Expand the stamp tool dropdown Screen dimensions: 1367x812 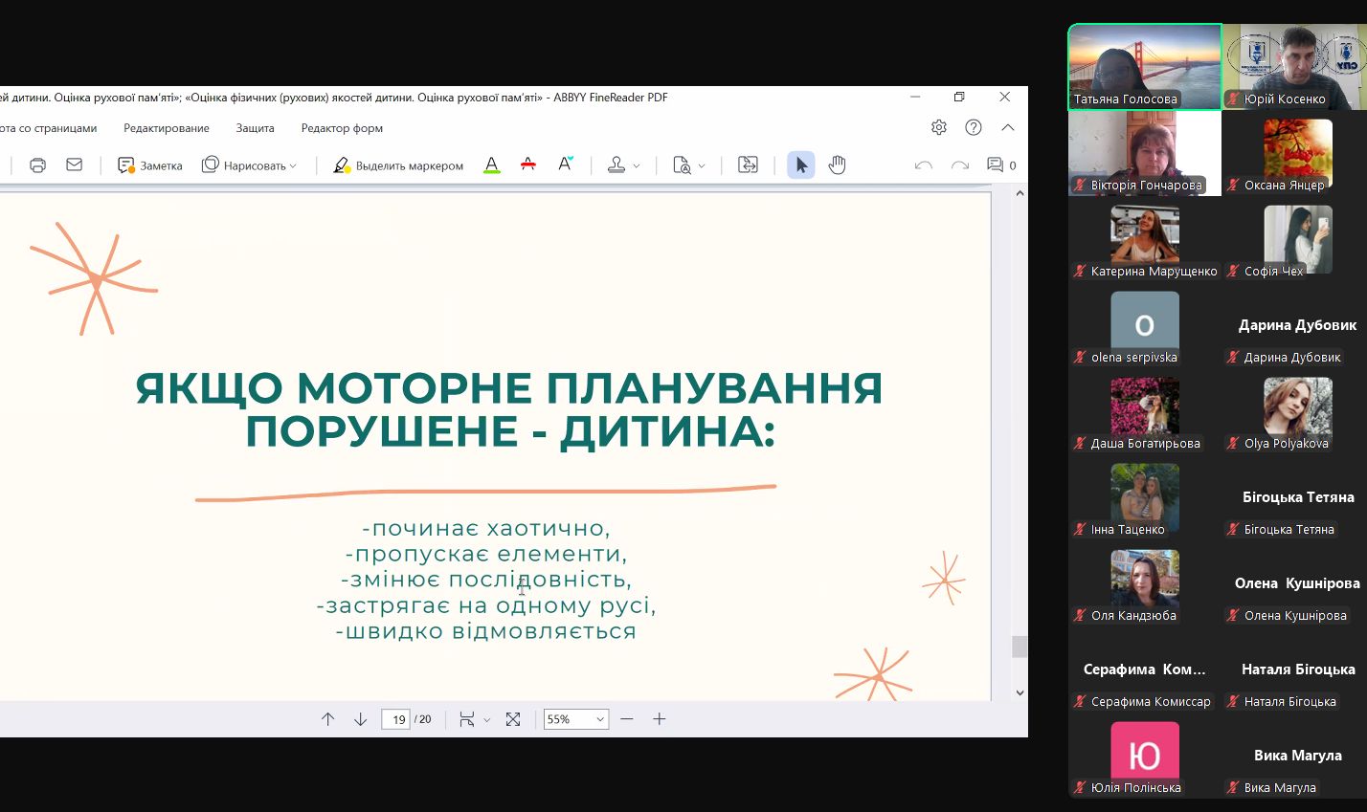(x=637, y=166)
